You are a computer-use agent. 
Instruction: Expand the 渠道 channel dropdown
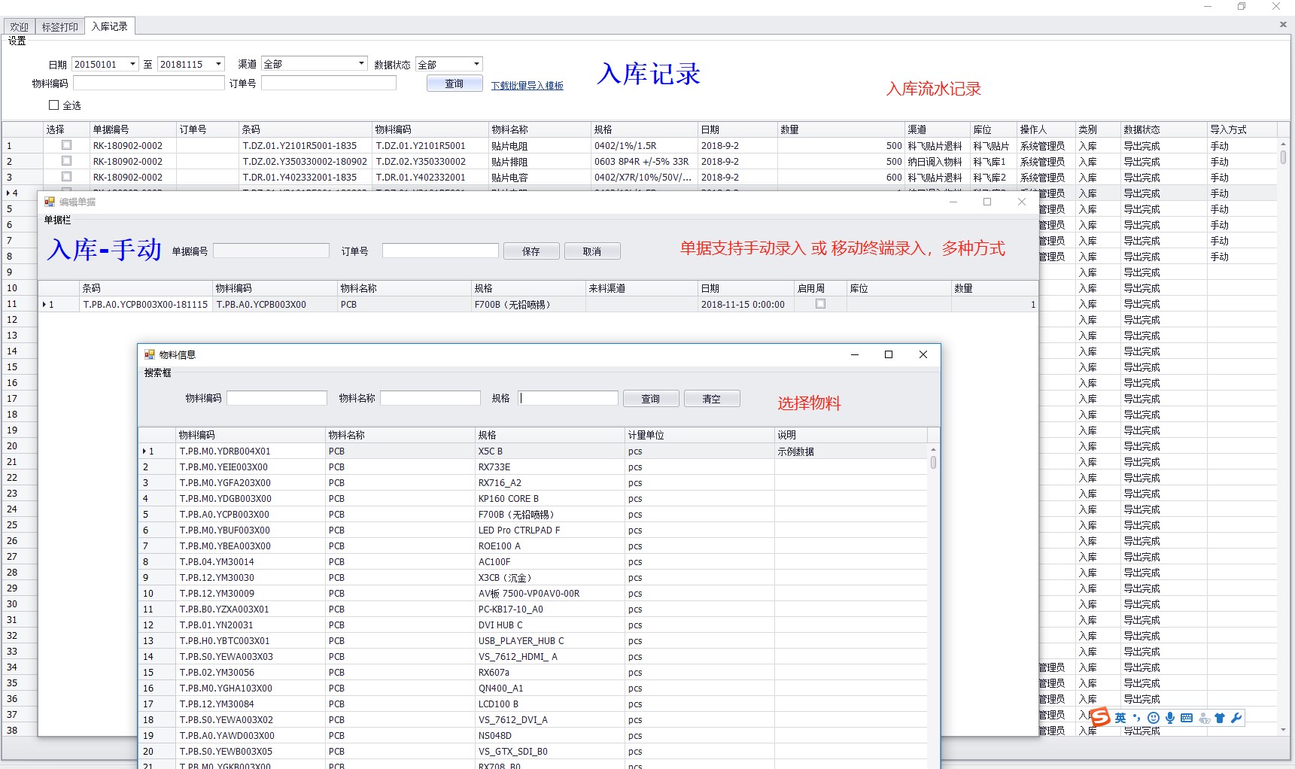point(361,64)
